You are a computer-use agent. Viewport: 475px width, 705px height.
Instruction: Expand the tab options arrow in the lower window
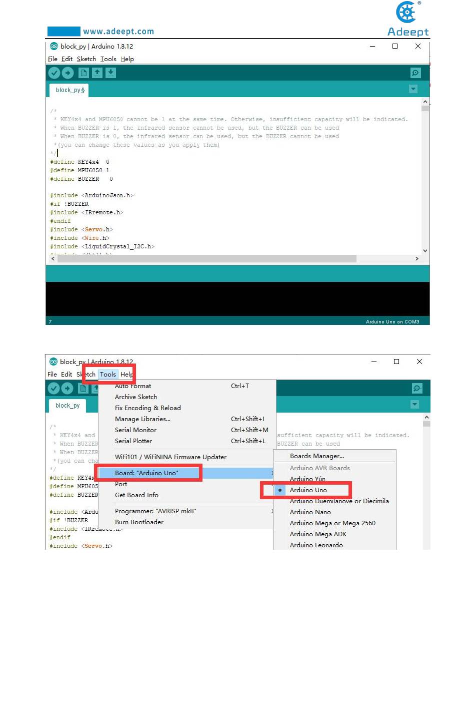414,405
